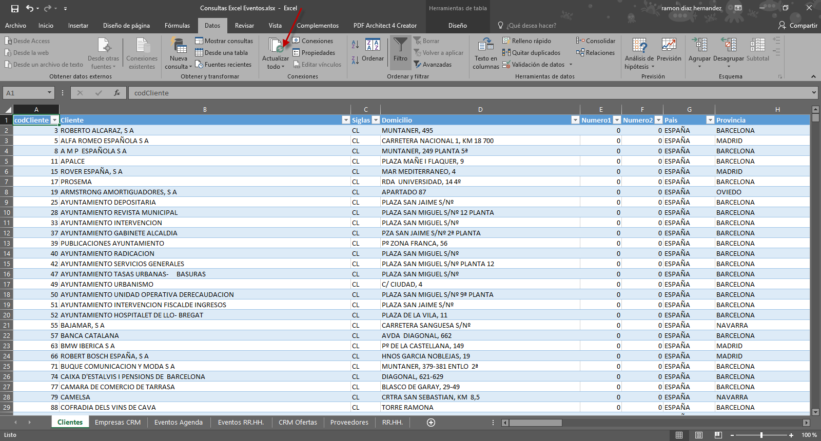Screen dimensions: 821x441
Task: Open the Empresas CRM sheet
Action: [118, 423]
